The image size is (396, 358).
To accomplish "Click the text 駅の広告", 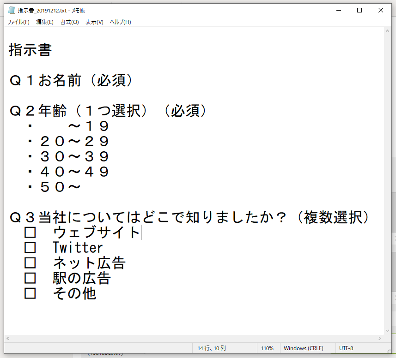I will click(82, 278).
